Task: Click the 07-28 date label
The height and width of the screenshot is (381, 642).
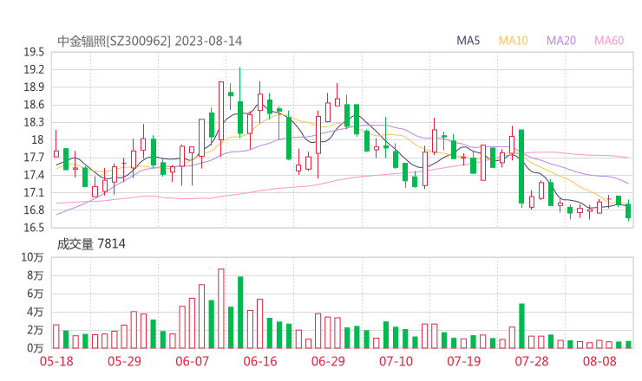Action: [532, 361]
